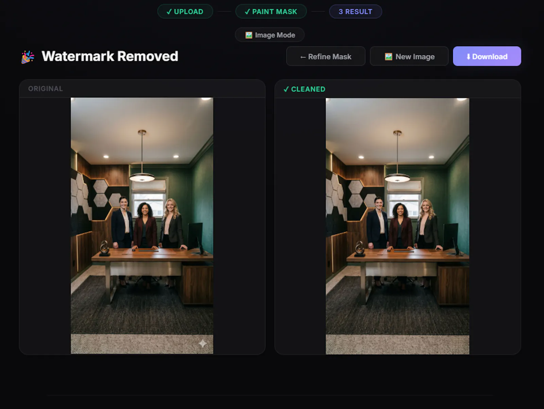Click the checkmark icon on Upload step

[x=169, y=12]
